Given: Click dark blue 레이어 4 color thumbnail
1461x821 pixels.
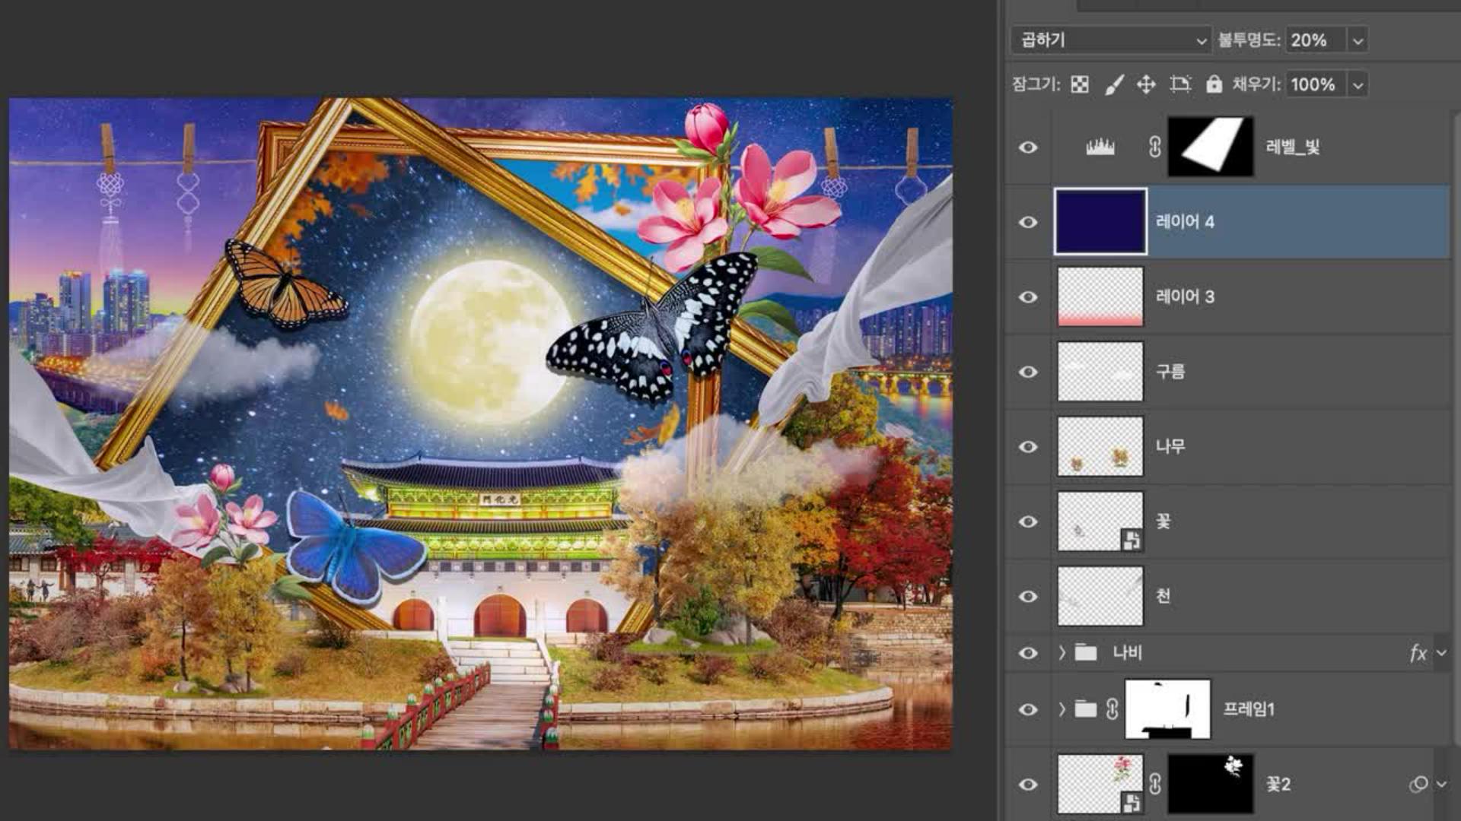Looking at the screenshot, I should (x=1100, y=222).
